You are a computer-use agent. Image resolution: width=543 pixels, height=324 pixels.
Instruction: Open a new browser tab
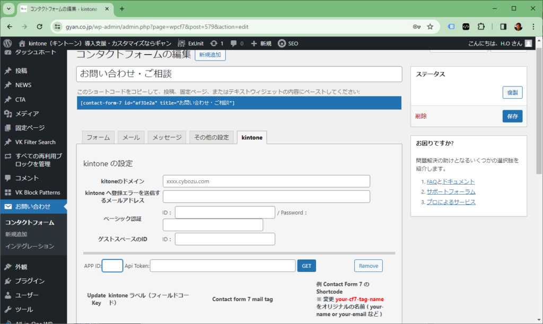(122, 8)
